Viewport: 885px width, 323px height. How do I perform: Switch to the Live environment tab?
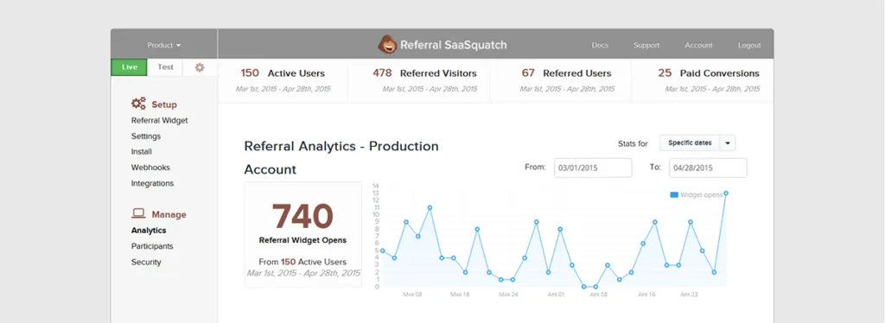pyautogui.click(x=130, y=67)
